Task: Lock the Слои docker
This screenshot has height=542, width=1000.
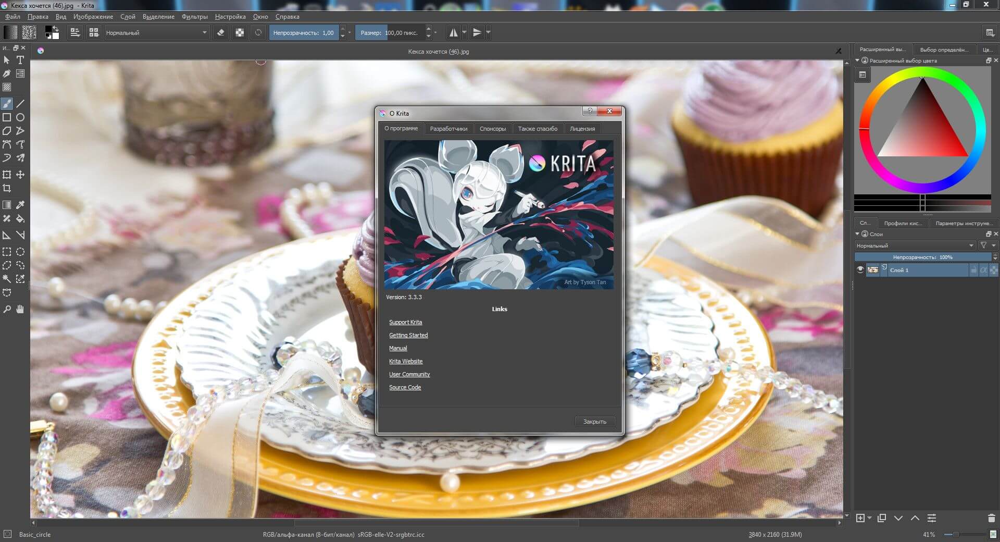Action: (x=865, y=234)
